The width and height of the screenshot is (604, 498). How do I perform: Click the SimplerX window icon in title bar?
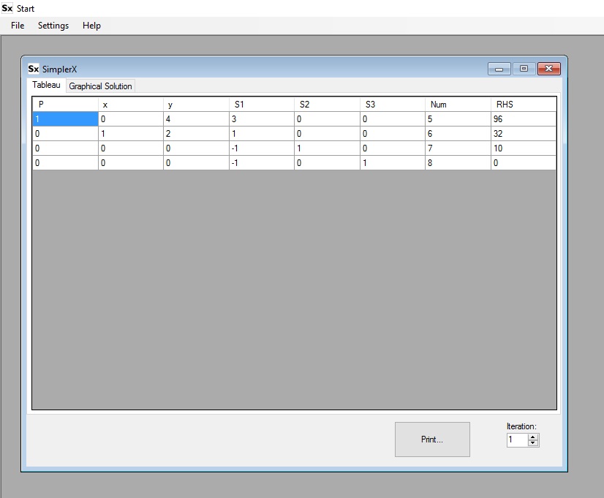[x=34, y=69]
